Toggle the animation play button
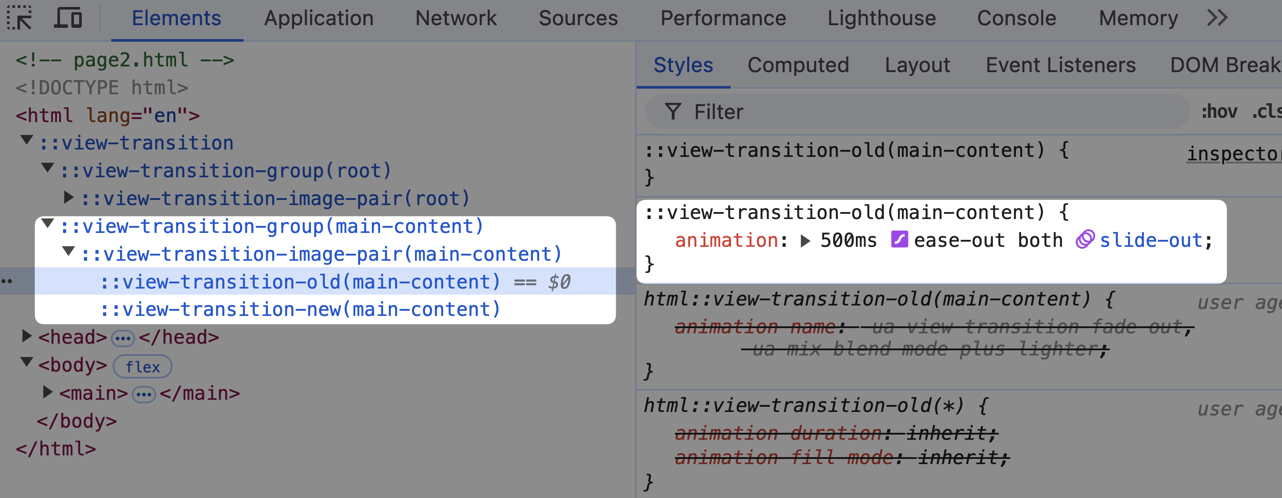1282x498 pixels. coord(805,239)
